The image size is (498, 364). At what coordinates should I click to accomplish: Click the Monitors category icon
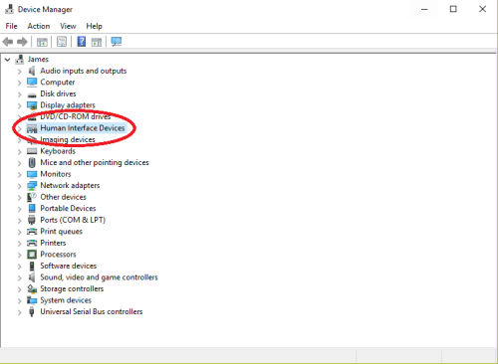click(x=32, y=174)
